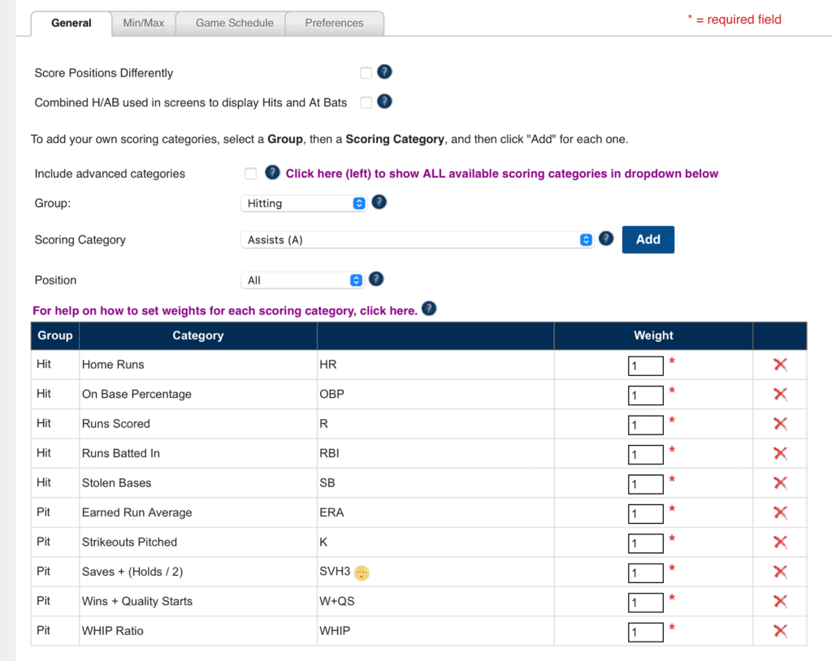Image resolution: width=832 pixels, height=661 pixels.
Task: Click the Runs Batted In weight input
Action: click(645, 455)
